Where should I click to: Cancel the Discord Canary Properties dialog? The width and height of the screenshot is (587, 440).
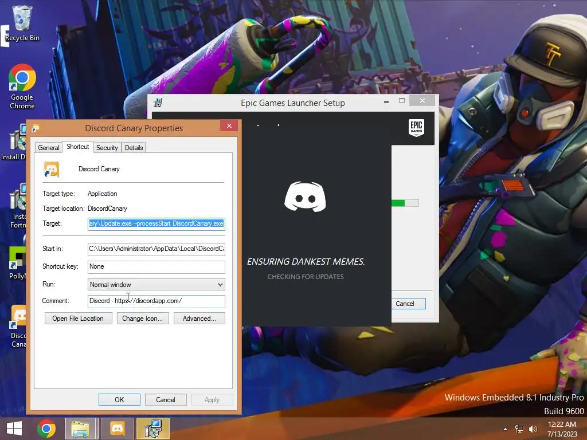click(x=166, y=399)
